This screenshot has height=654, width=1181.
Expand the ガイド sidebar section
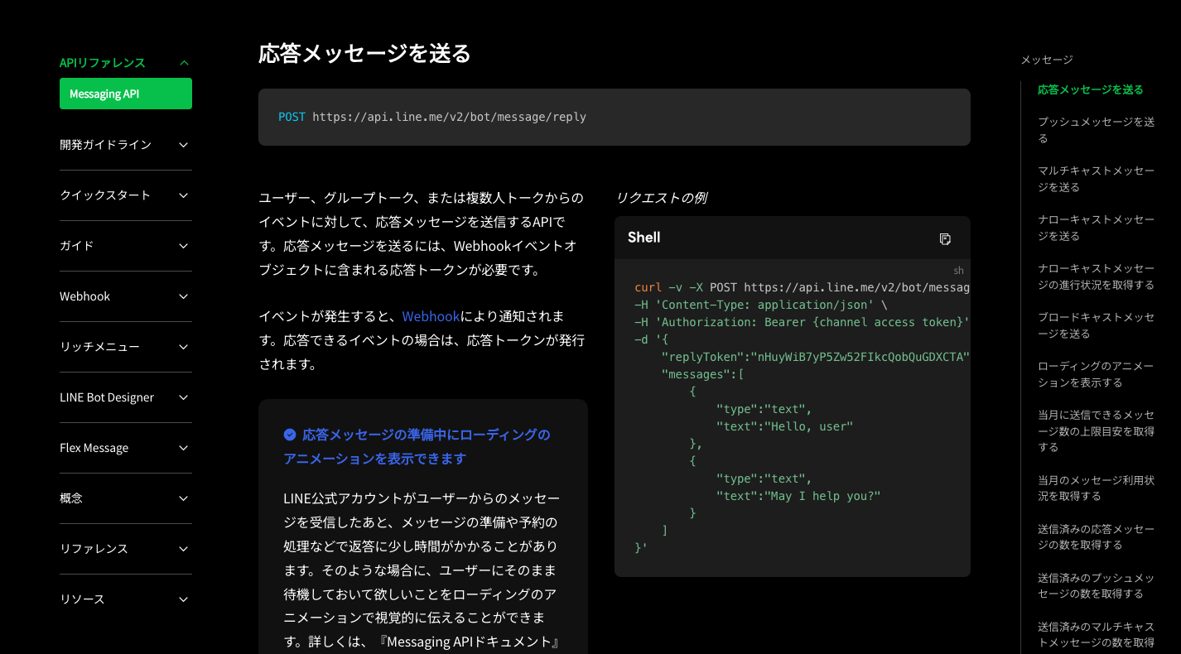[x=184, y=246]
